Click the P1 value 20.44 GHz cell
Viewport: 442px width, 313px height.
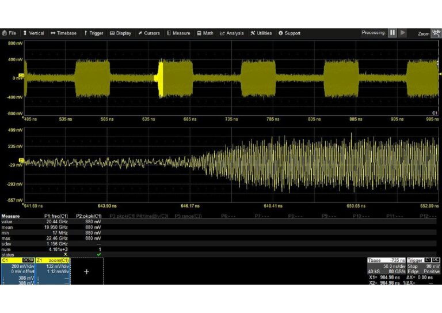[57, 222]
